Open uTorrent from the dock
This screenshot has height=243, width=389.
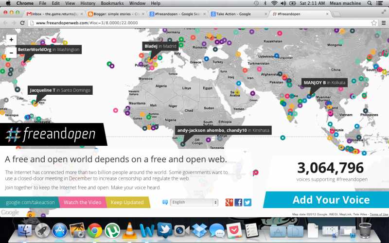tap(112, 230)
